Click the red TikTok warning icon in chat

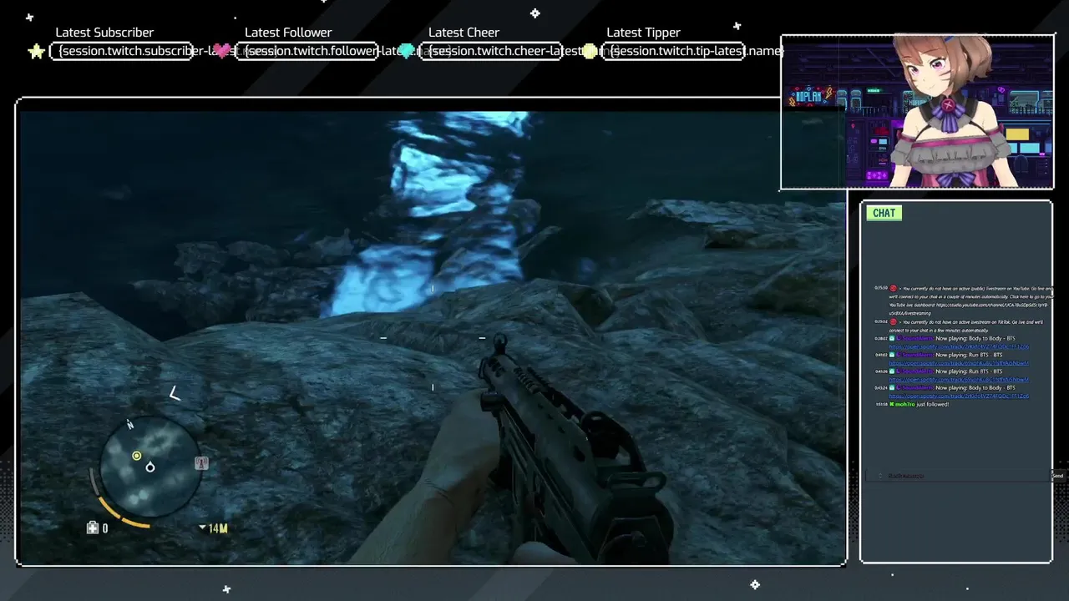point(893,322)
